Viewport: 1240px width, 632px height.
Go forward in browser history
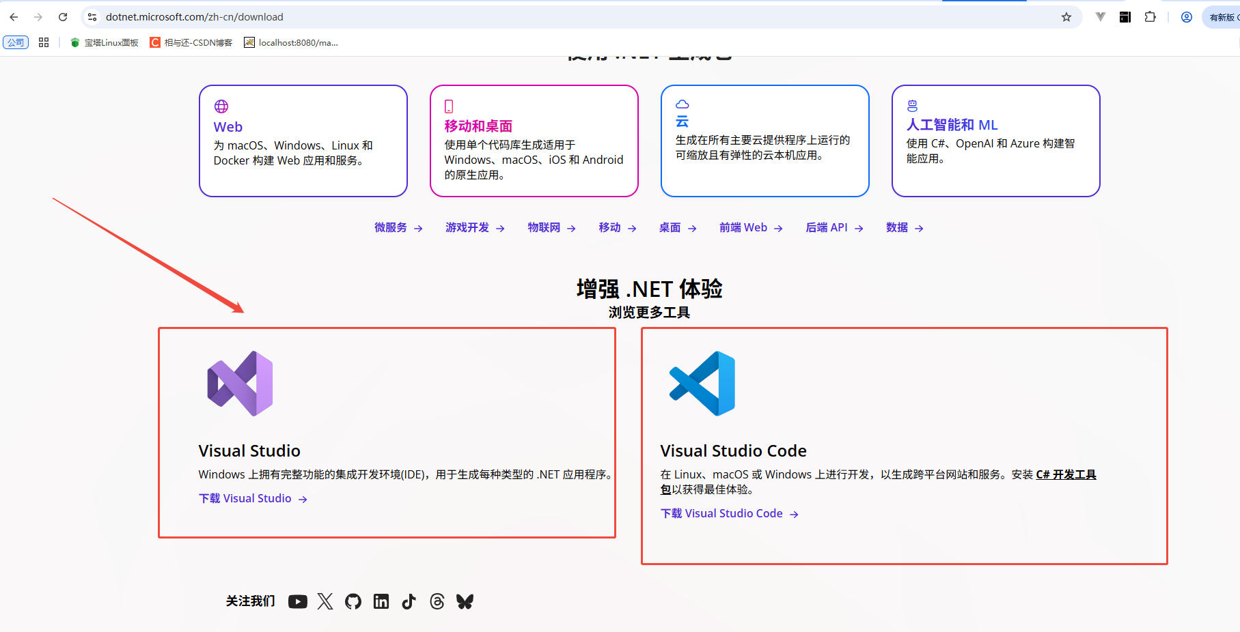pos(38,17)
